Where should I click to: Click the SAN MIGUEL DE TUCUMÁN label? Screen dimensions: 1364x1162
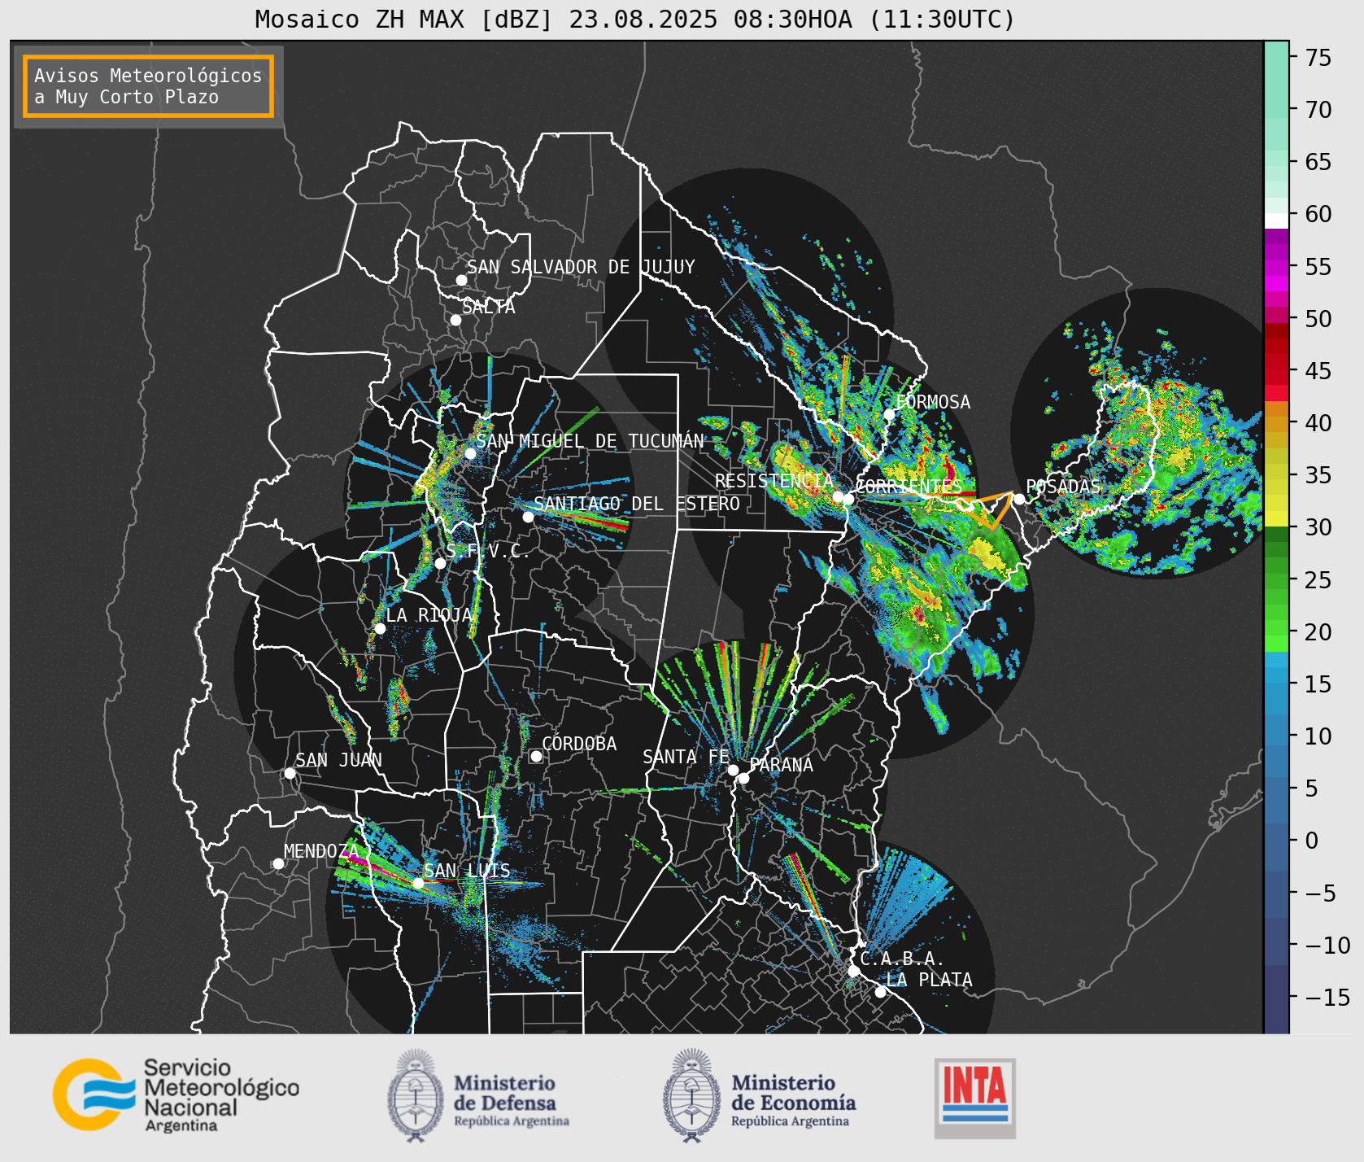click(x=590, y=441)
